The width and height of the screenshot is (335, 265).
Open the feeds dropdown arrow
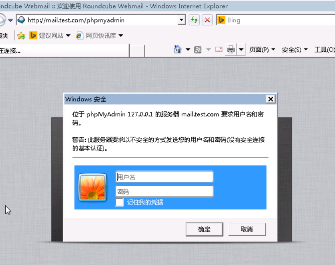(x=208, y=50)
